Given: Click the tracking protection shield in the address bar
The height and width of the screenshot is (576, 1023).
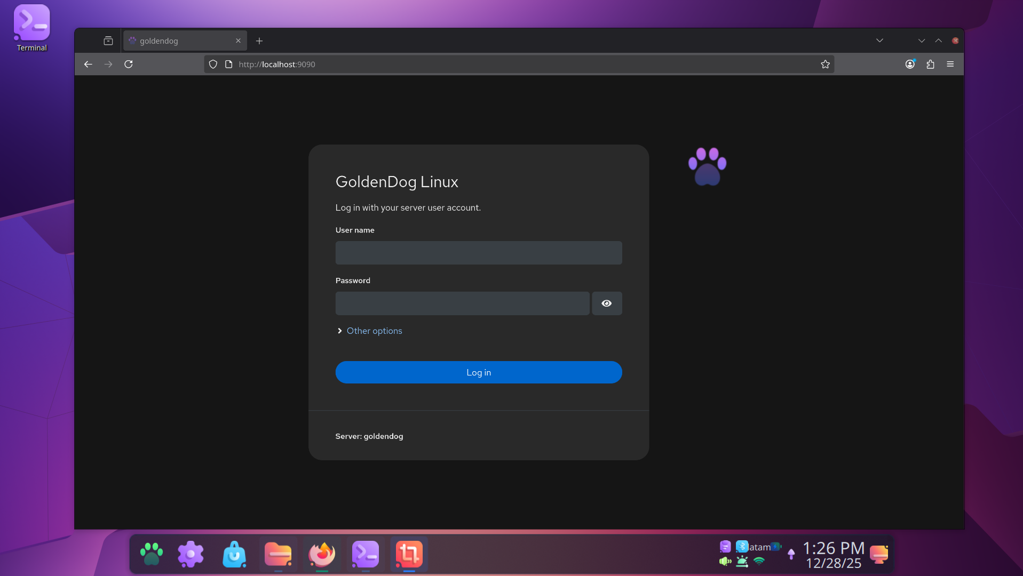Looking at the screenshot, I should (x=213, y=64).
